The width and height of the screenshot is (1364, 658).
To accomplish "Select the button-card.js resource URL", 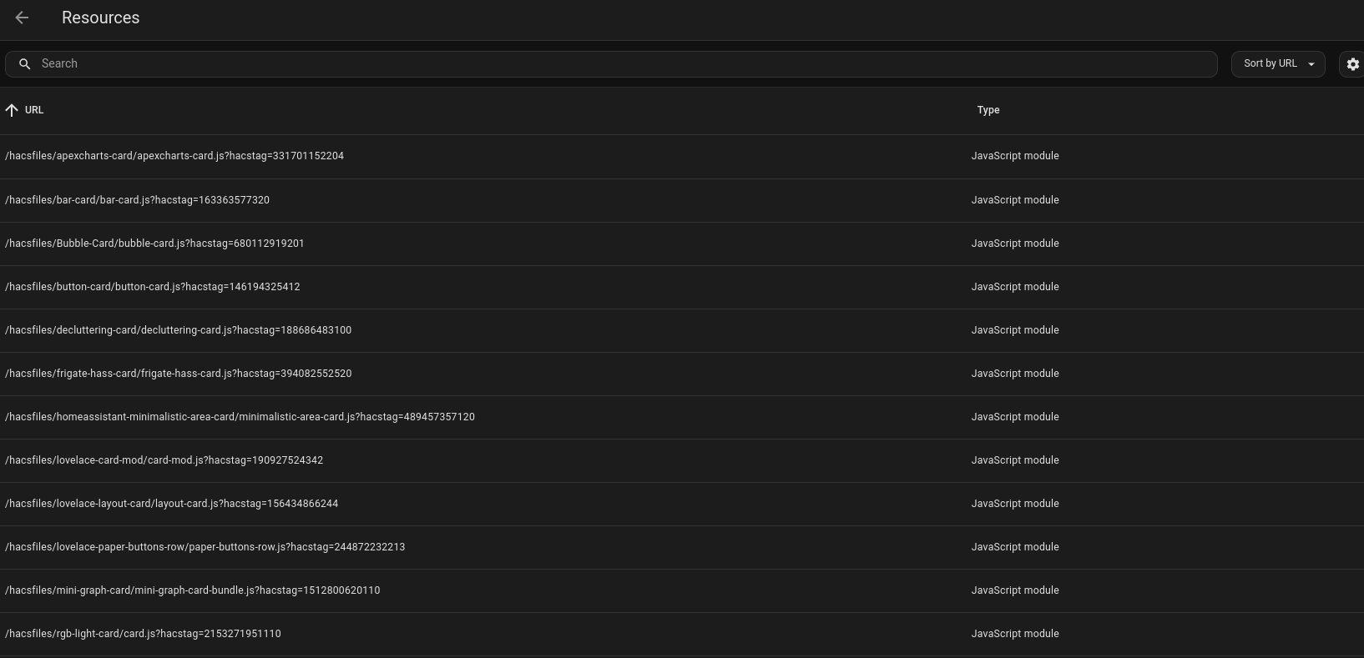I will tap(153, 287).
